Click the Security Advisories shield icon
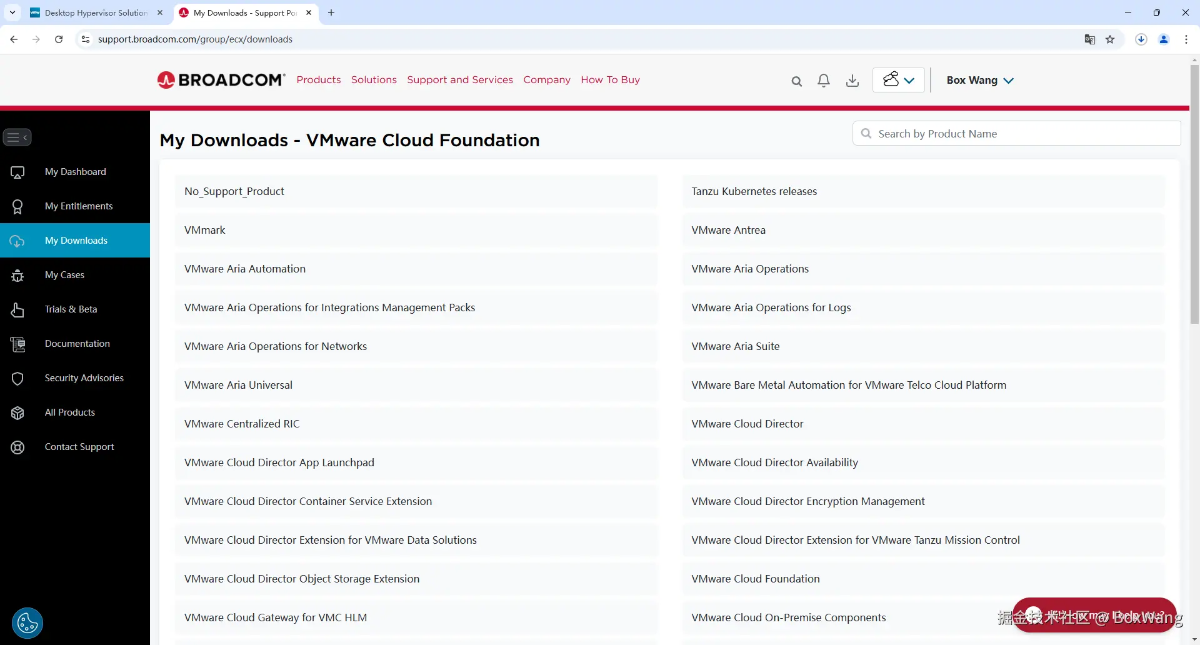The width and height of the screenshot is (1200, 645). coord(17,378)
